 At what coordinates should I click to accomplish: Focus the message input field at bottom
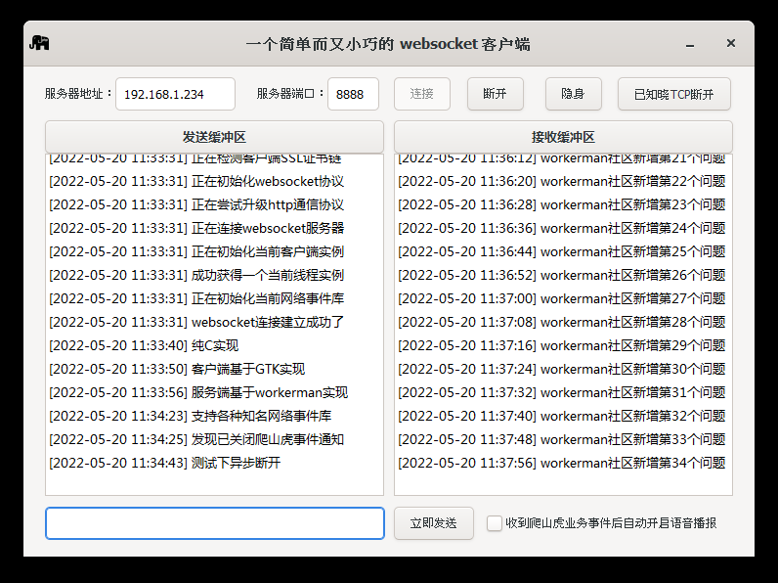point(215,523)
